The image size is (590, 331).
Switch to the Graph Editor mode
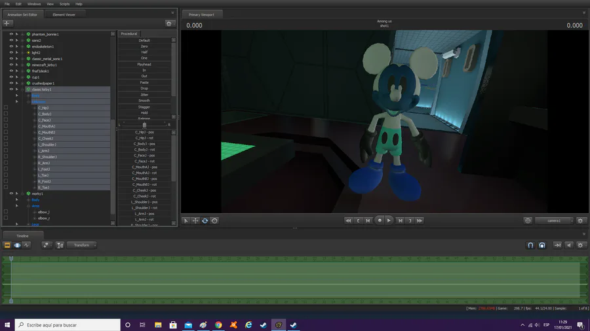(27, 245)
